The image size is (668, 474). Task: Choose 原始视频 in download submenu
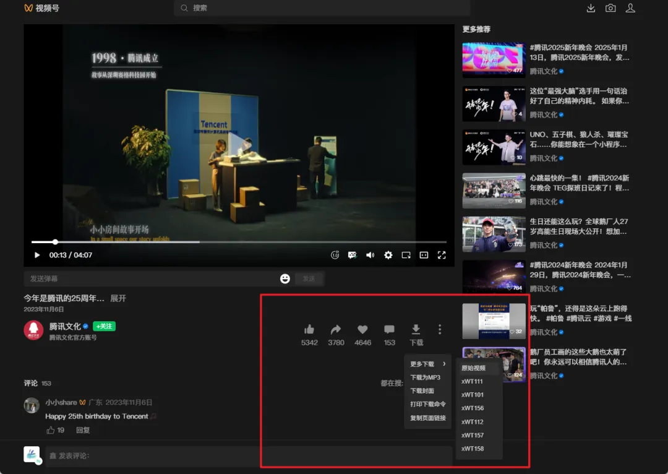479,368
